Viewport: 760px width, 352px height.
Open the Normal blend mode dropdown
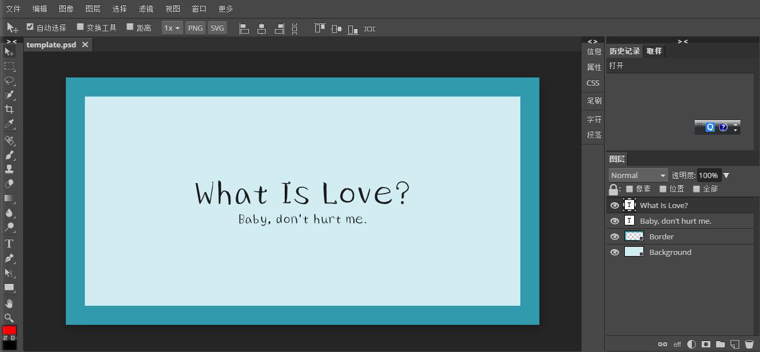tap(638, 175)
